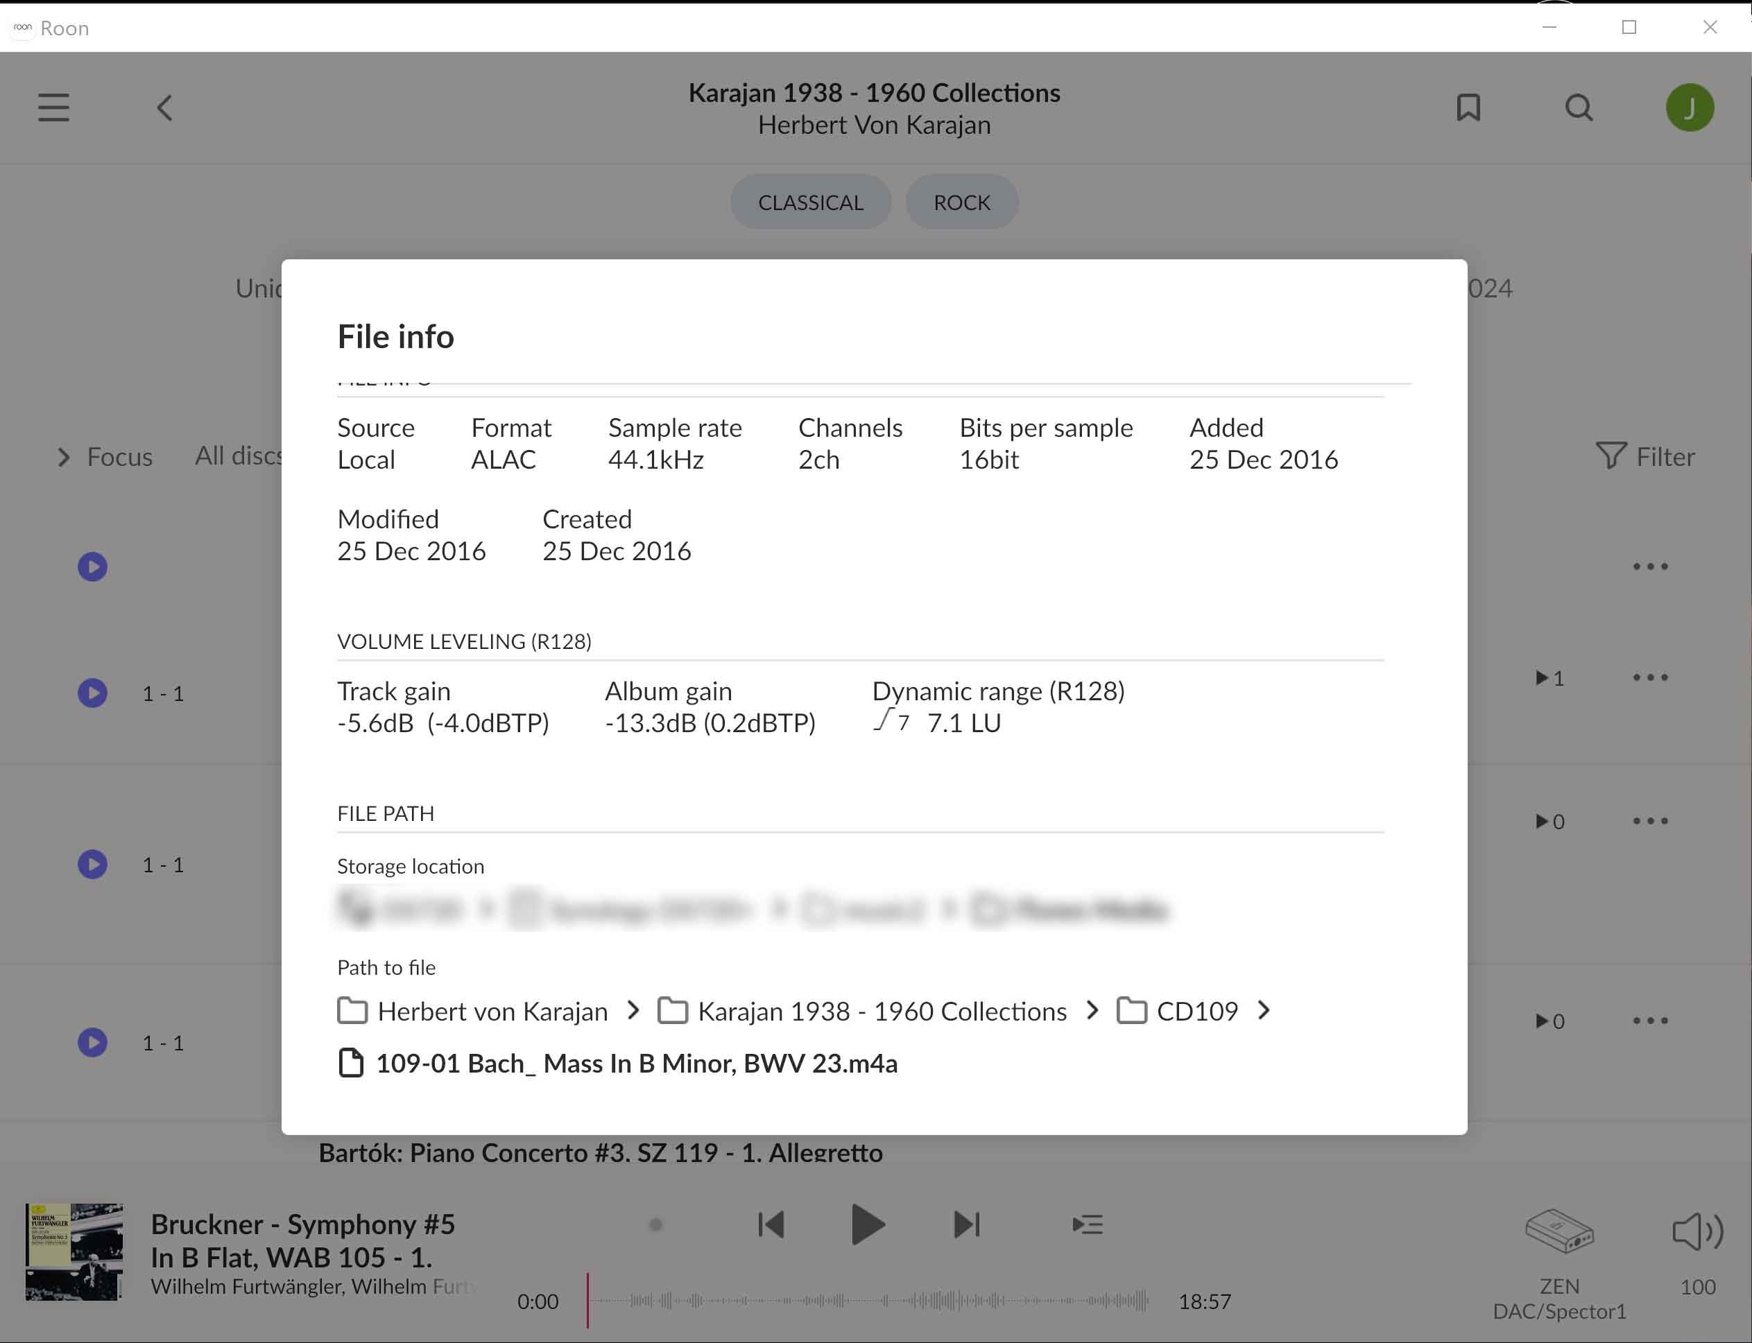
Task: Open the search function
Action: (x=1579, y=107)
